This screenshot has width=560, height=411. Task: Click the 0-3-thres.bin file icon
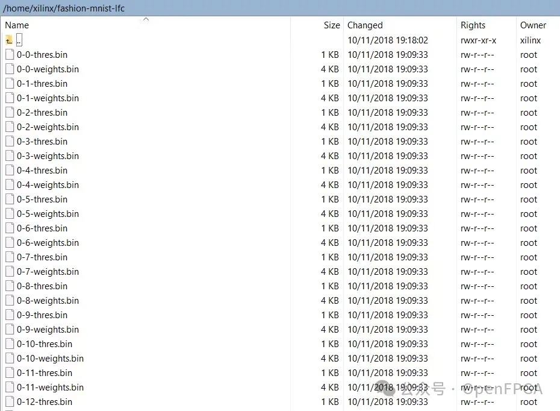pos(10,142)
